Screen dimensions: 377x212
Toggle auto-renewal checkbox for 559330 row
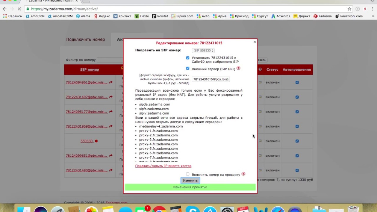297,141
